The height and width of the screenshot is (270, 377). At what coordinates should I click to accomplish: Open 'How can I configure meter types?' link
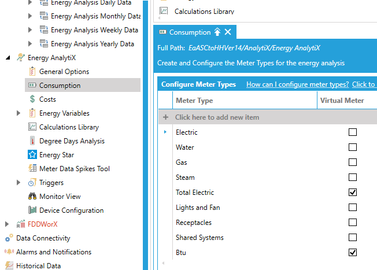click(x=297, y=84)
